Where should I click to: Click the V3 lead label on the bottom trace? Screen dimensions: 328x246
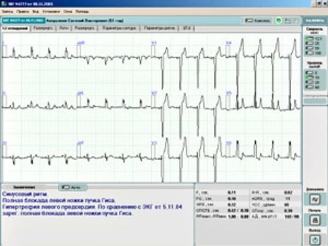(x=154, y=143)
